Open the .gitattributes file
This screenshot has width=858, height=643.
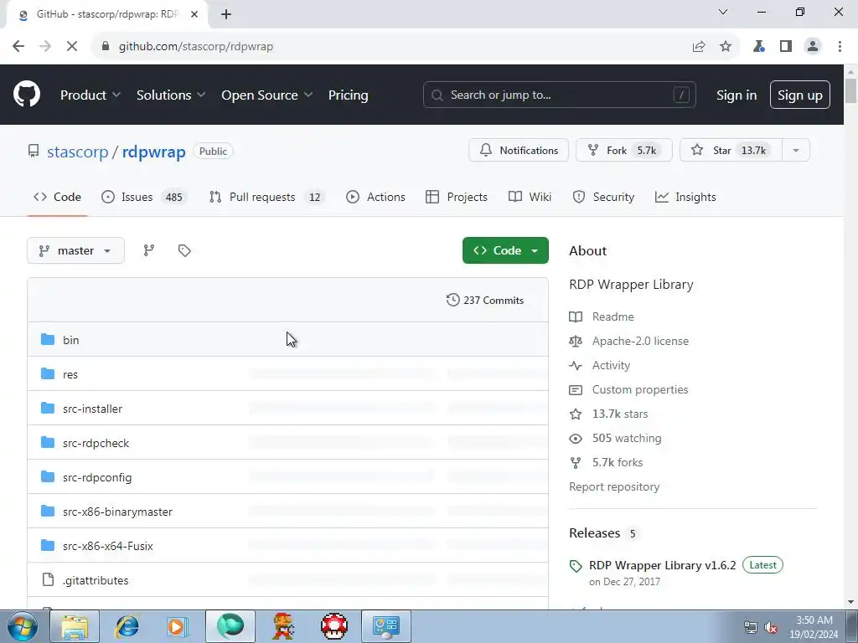[96, 581]
